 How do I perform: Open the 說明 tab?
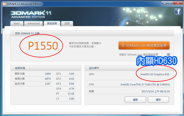[x=67, y=23]
